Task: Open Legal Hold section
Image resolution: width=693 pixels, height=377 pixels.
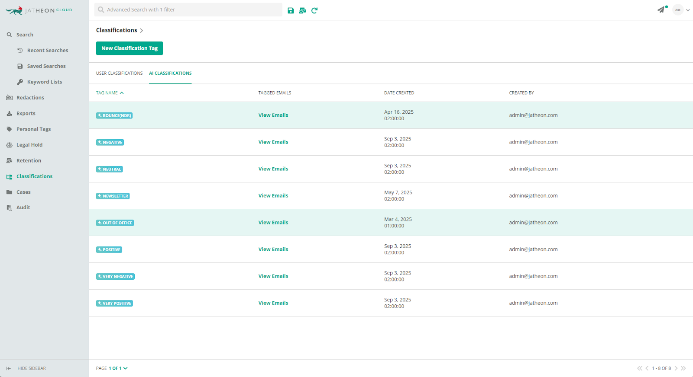Action: point(29,145)
